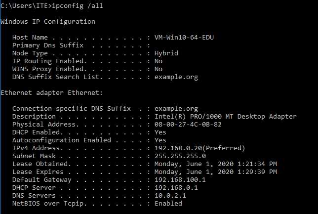
Task: Click the Connection-specific DNS Suffix example.org value
Action: [x=176, y=109]
